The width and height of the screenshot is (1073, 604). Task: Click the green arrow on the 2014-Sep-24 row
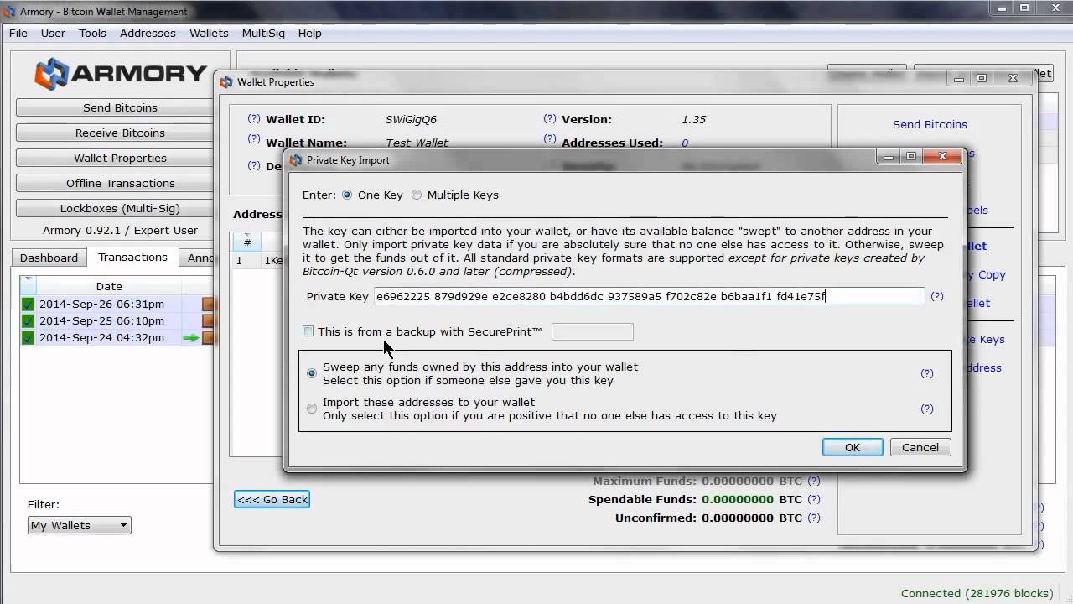click(191, 338)
